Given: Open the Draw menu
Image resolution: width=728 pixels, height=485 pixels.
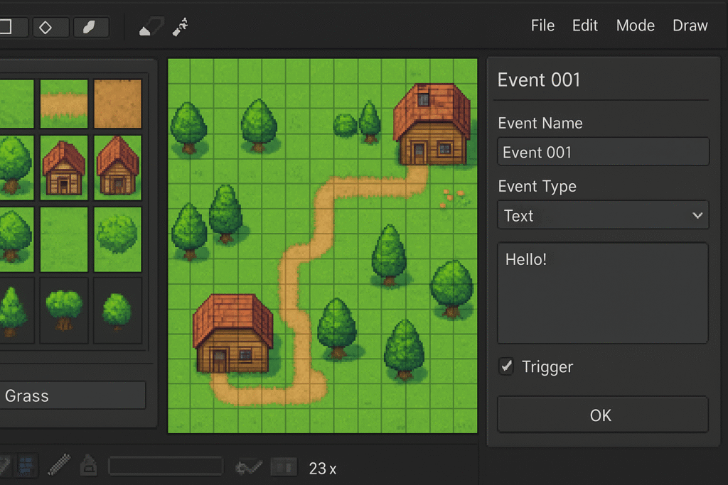Looking at the screenshot, I should (x=690, y=25).
